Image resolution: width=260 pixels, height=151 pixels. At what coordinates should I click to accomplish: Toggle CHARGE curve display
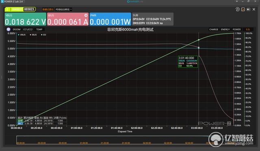[214, 30]
